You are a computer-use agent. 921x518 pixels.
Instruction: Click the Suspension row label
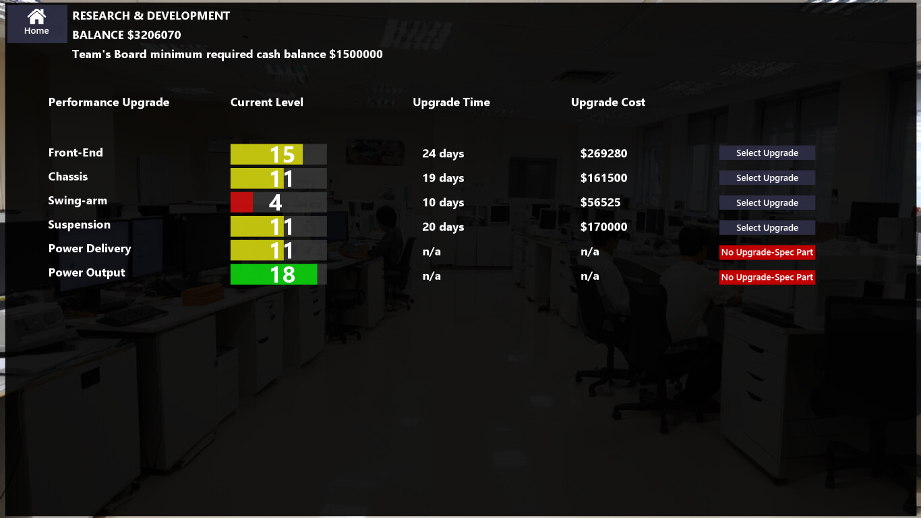pyautogui.click(x=79, y=225)
